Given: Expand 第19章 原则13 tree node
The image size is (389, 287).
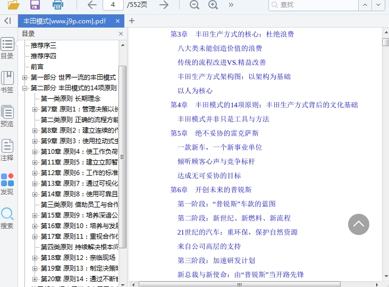Looking at the screenshot, I should (35, 268).
